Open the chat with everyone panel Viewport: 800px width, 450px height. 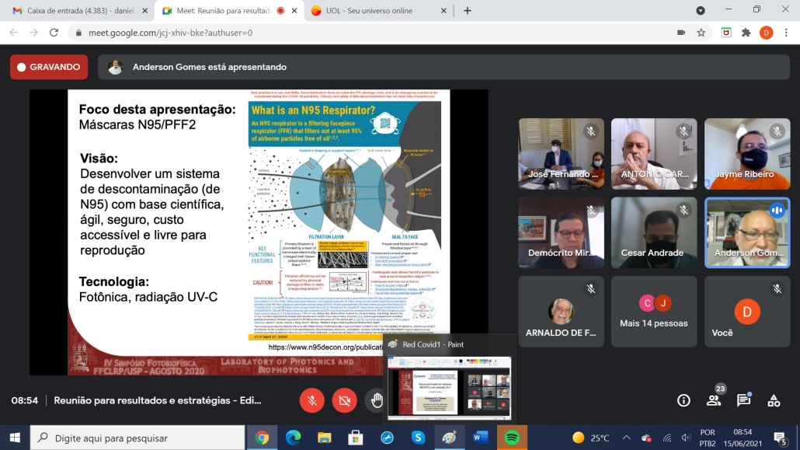(743, 400)
